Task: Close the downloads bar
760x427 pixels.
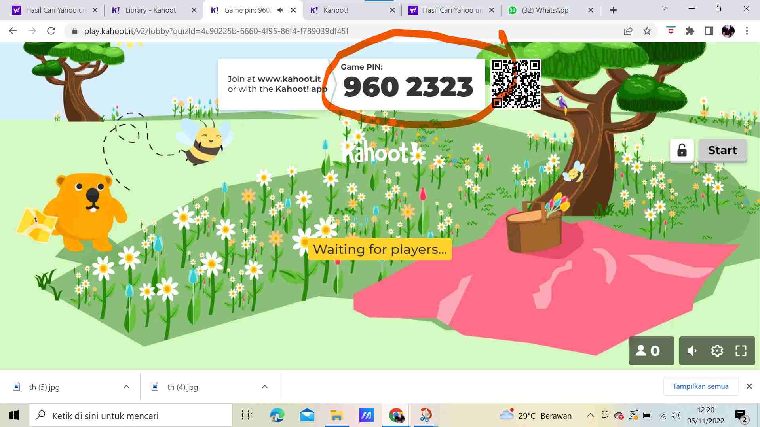Action: tap(749, 386)
